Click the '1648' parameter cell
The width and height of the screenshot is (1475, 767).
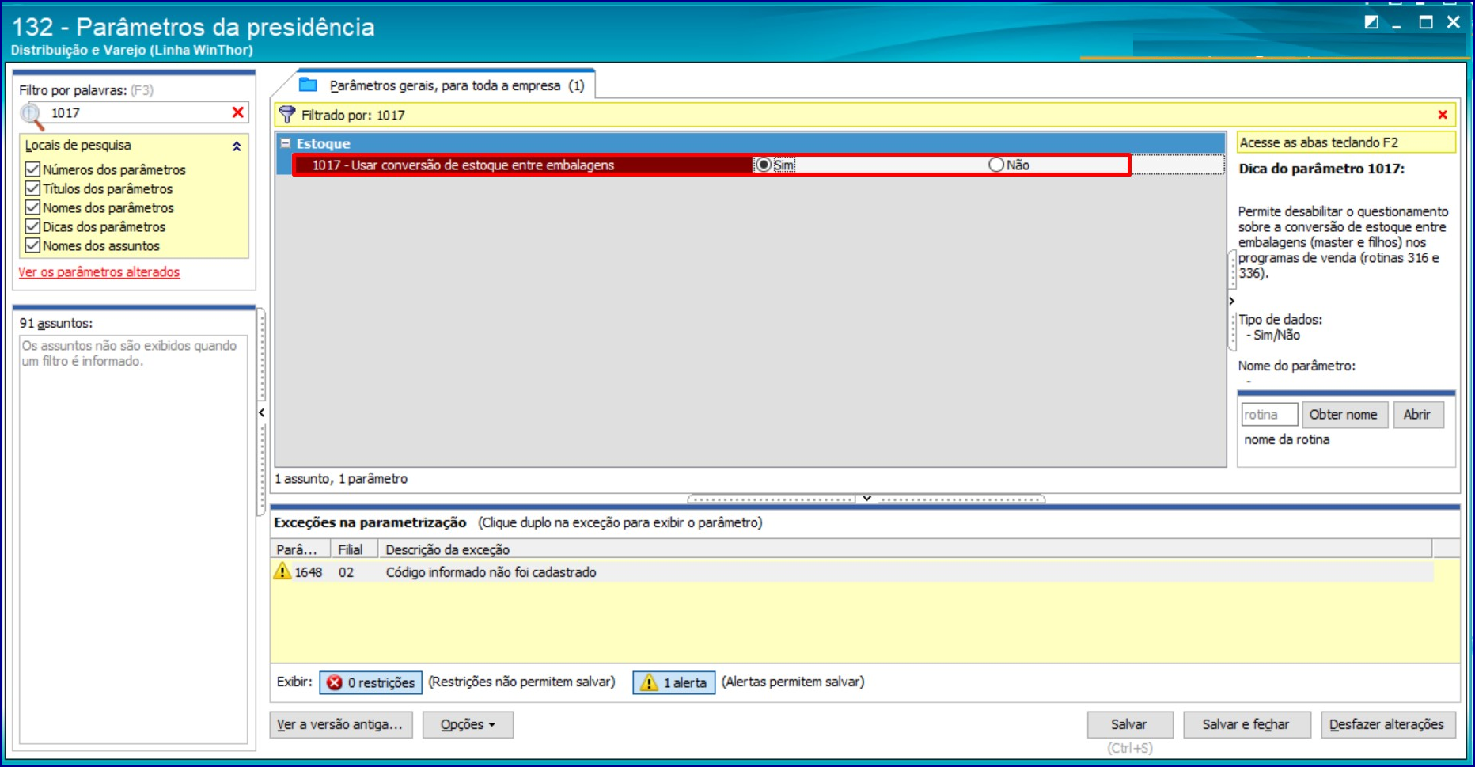[309, 571]
